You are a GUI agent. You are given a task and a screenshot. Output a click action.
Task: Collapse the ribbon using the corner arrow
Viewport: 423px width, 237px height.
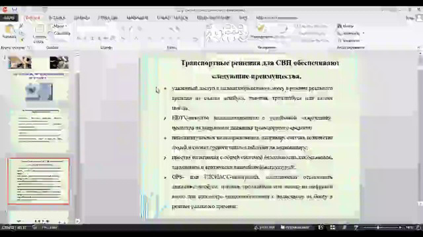[x=419, y=47]
